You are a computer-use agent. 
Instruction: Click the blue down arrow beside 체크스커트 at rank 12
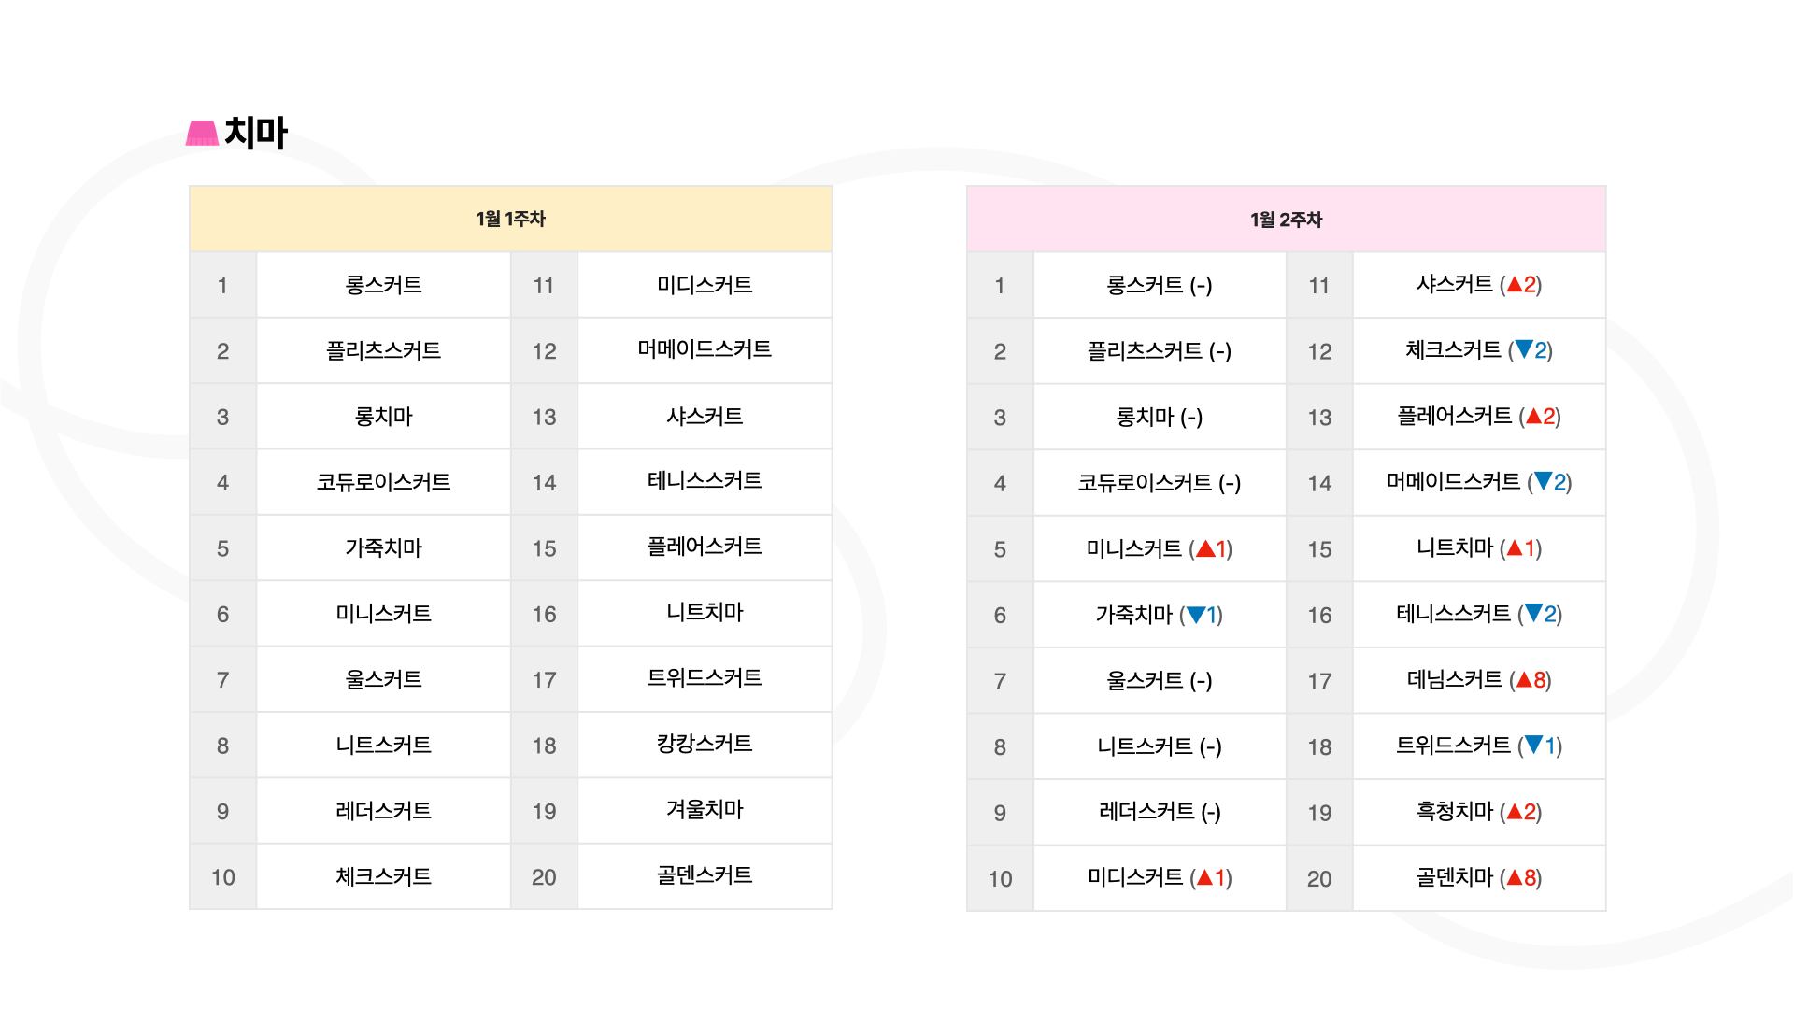(x=1524, y=349)
